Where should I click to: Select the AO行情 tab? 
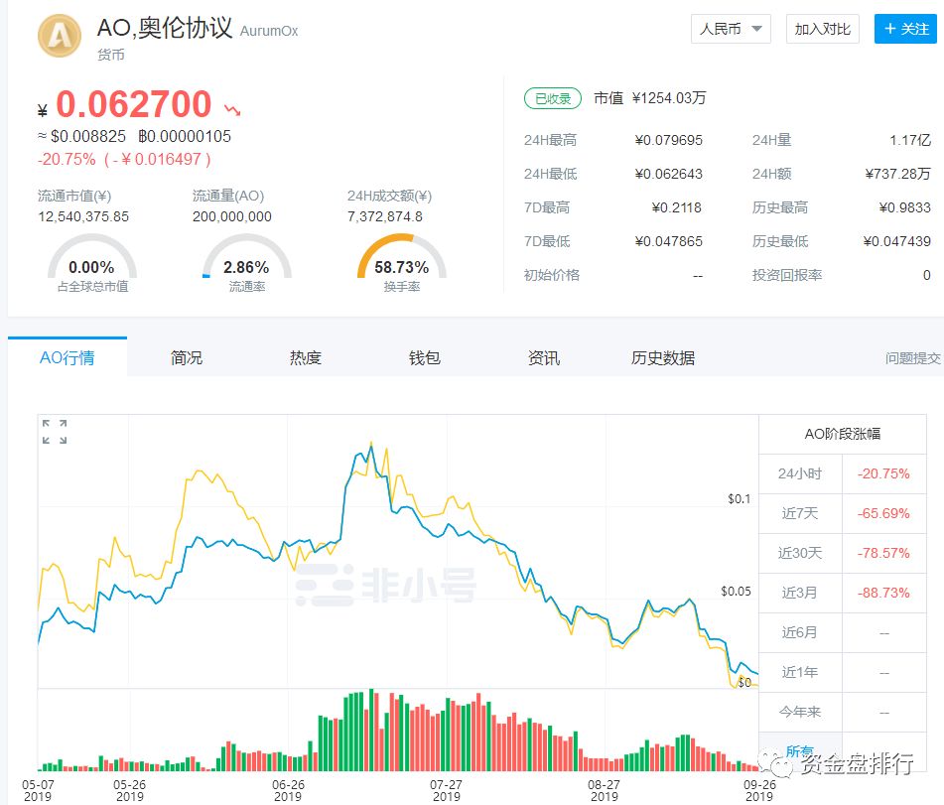[x=67, y=357]
